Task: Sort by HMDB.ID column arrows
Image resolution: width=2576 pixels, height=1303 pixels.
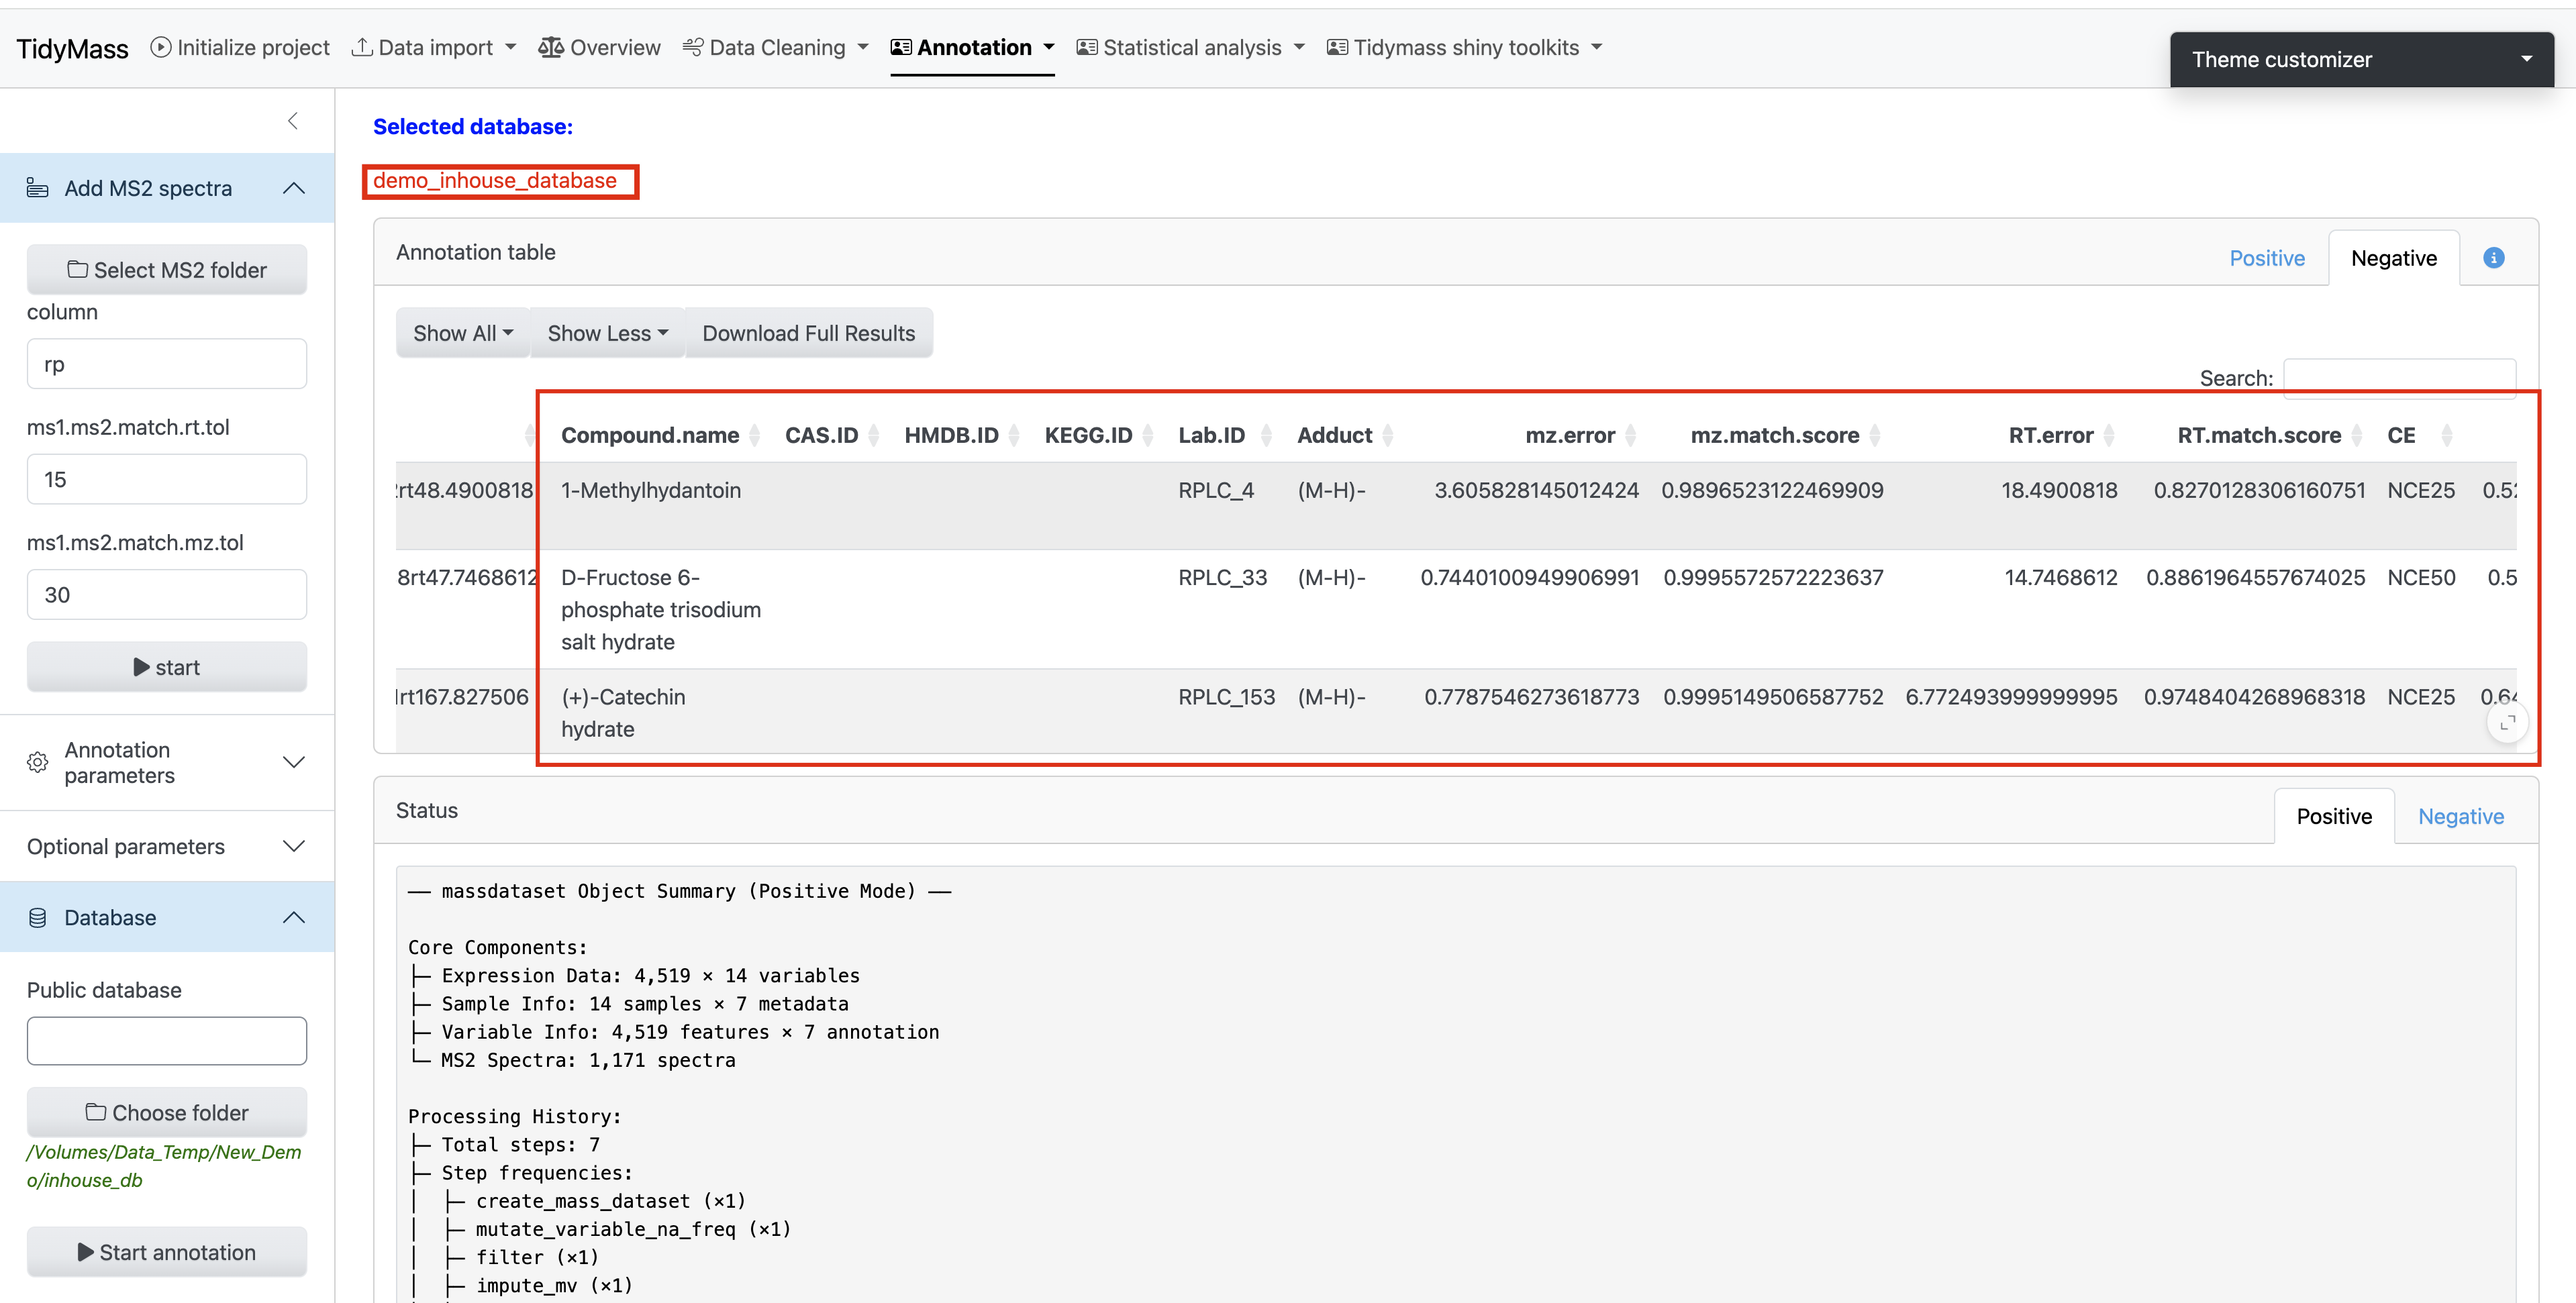Action: pyautogui.click(x=1013, y=435)
